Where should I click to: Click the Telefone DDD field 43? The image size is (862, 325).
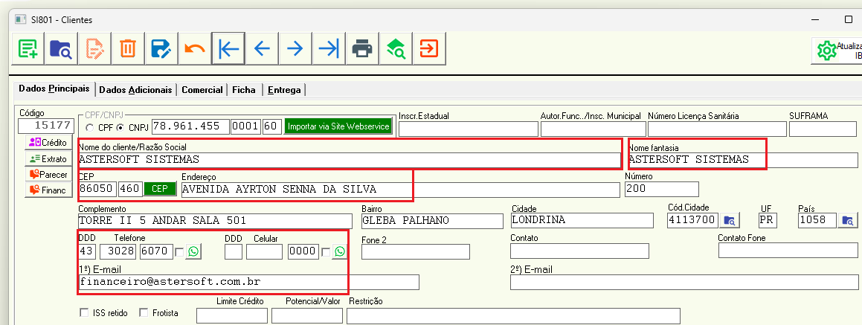click(x=88, y=252)
